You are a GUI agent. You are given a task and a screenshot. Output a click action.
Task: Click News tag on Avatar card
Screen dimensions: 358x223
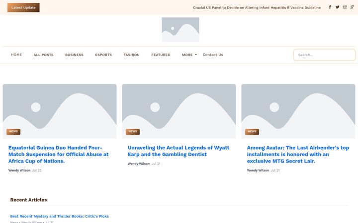252,131
